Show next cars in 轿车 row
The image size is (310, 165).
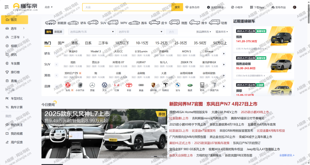[x=224, y=54]
